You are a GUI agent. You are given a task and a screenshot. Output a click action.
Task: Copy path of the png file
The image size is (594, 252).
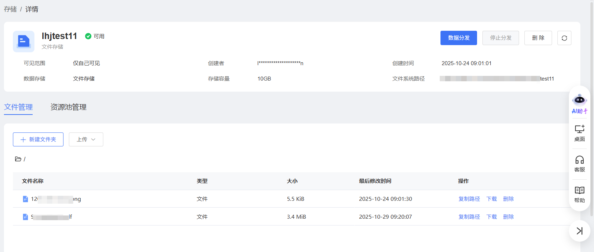[x=469, y=199]
